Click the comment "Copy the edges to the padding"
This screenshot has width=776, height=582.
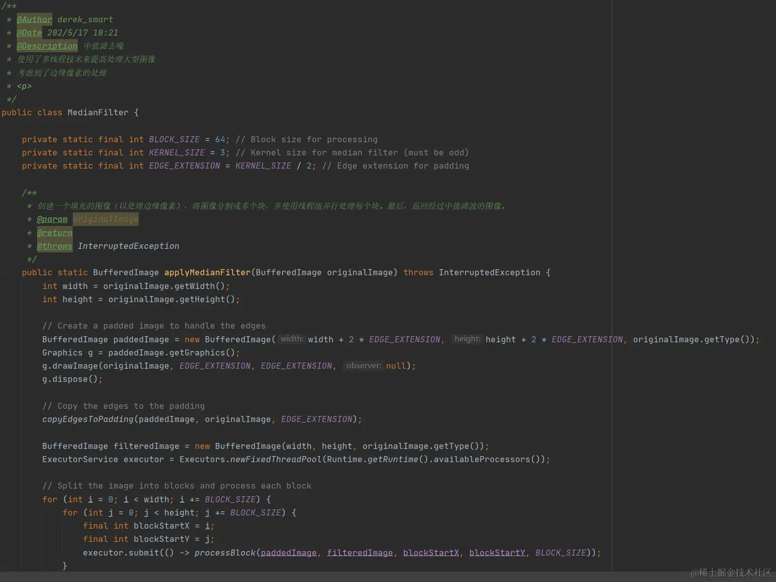[124, 406]
